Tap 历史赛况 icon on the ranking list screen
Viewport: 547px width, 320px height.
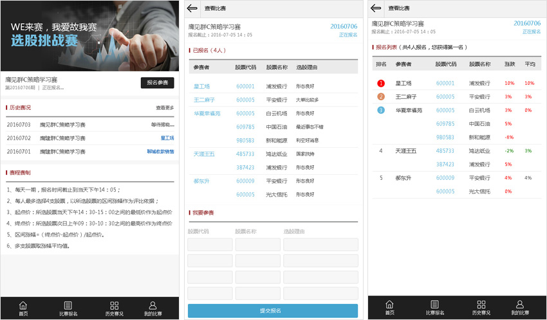click(x=481, y=308)
